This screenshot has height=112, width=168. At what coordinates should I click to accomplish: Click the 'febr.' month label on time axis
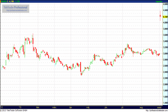point(38,107)
